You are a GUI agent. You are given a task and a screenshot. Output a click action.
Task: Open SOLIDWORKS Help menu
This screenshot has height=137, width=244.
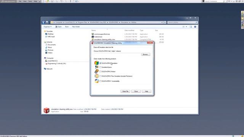(x=35, y=1)
